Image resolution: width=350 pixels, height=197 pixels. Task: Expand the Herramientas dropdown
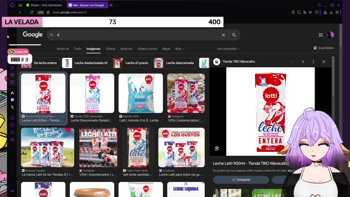[228, 49]
